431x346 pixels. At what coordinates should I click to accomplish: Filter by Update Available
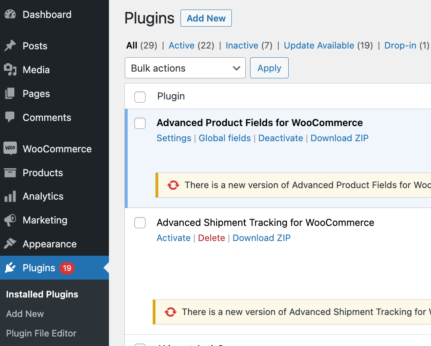[319, 45]
